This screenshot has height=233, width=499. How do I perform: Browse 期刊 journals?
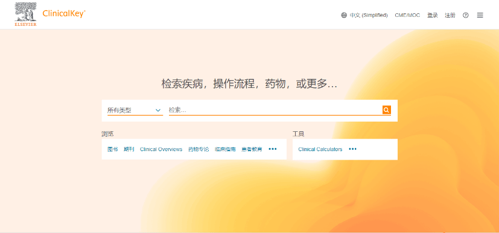point(129,149)
